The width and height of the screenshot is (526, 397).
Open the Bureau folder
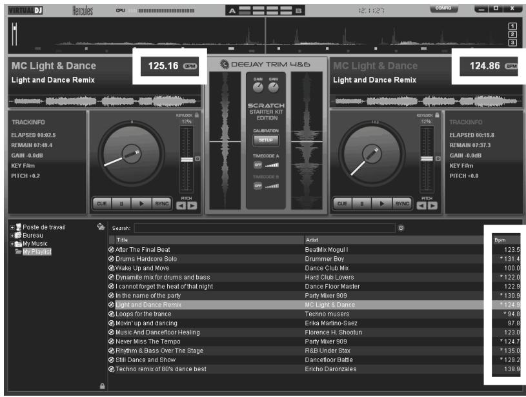(x=33, y=236)
